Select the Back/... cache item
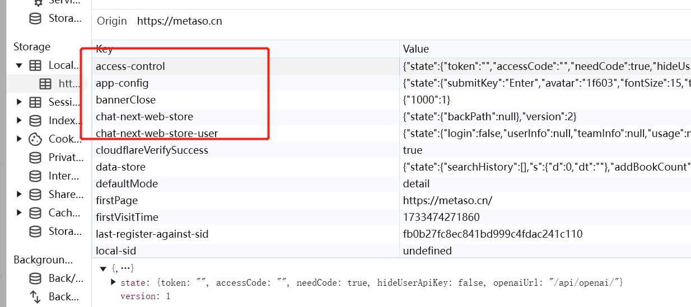Image resolution: width=691 pixels, height=307 pixels. tap(66, 278)
